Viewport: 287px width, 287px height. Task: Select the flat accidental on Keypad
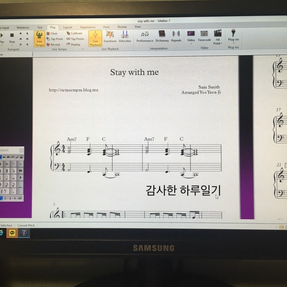point(14,171)
